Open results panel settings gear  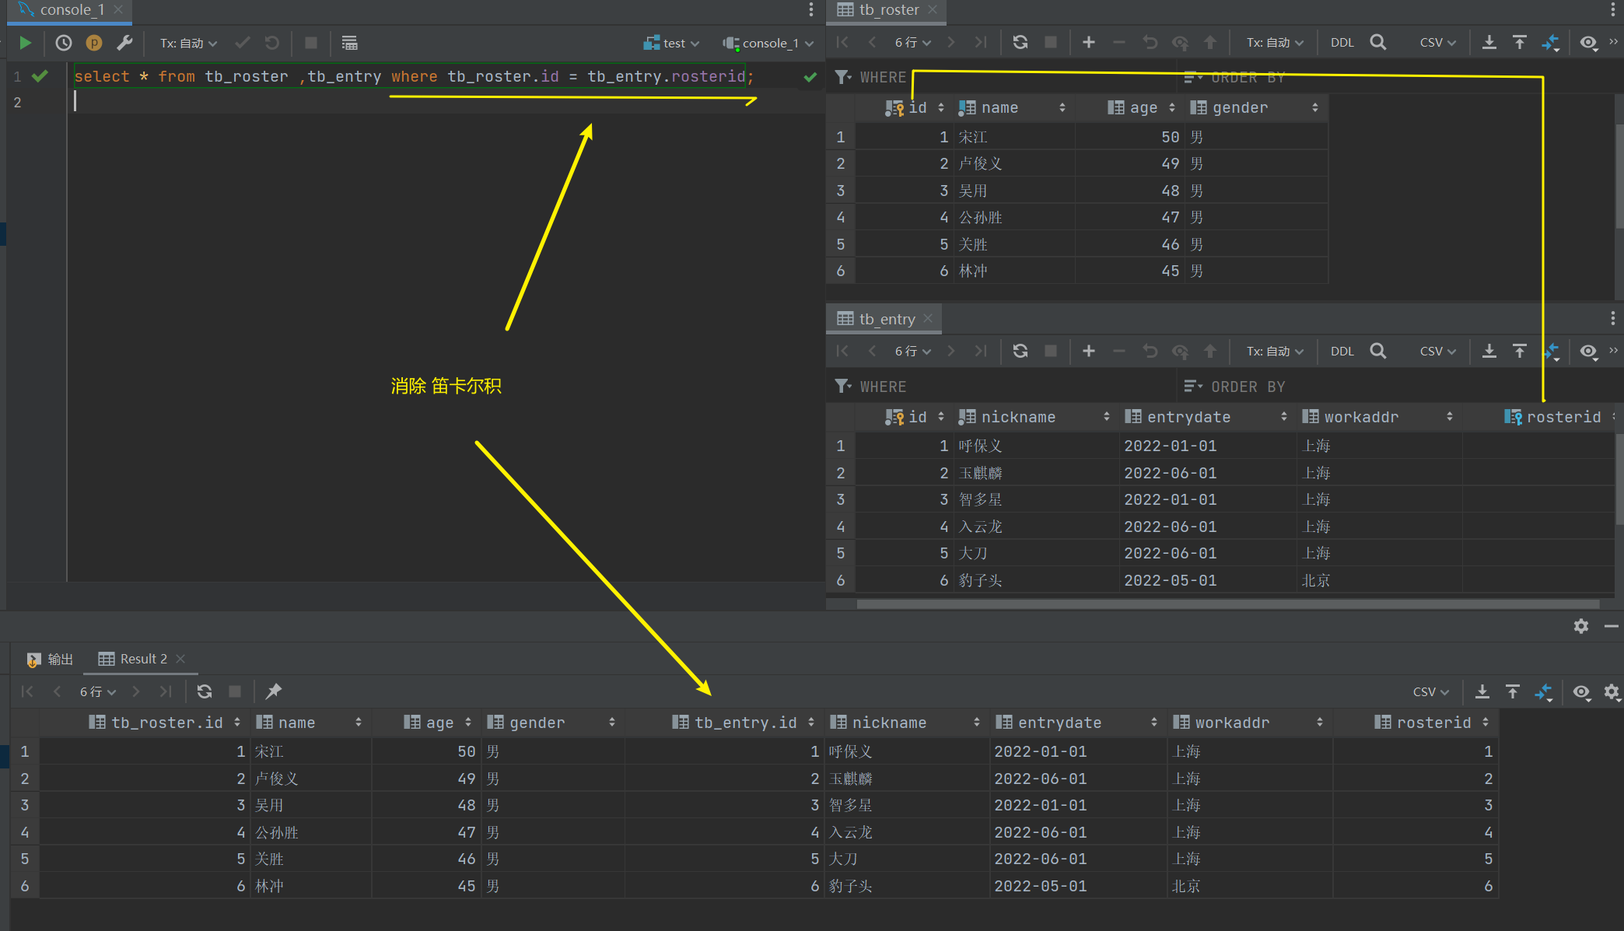[x=1580, y=626]
